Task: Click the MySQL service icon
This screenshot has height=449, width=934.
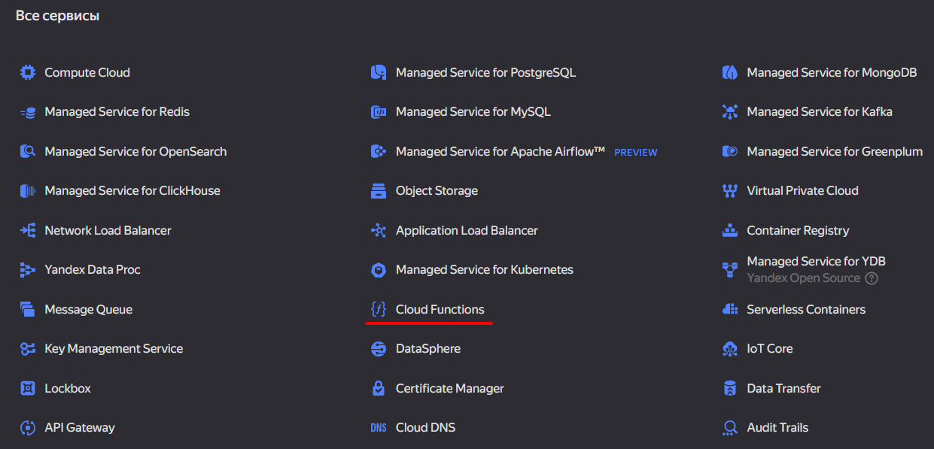Action: (x=379, y=112)
